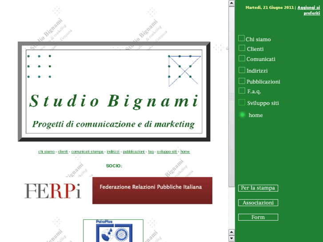This screenshot has width=323, height=242.
Task: Tick the box beside Chi siamo
Action: click(241, 38)
